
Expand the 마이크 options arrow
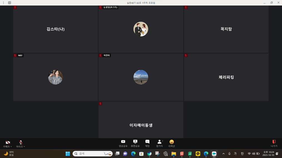tap(24, 147)
